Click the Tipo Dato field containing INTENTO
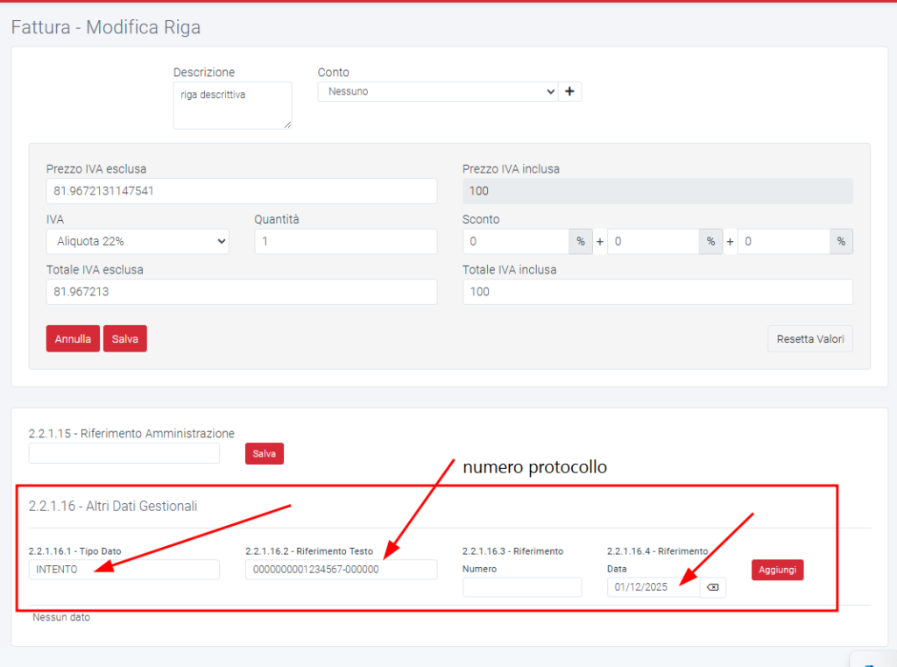 124,570
